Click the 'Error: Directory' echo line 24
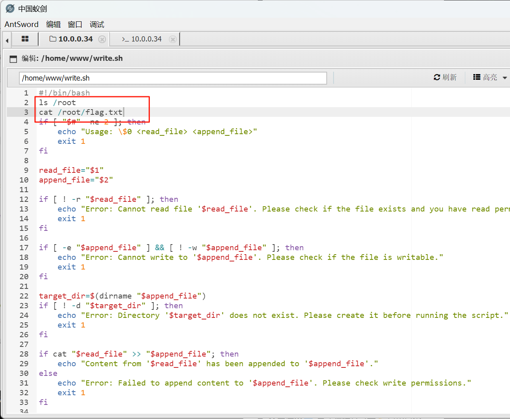This screenshot has height=419, width=510. coord(283,315)
